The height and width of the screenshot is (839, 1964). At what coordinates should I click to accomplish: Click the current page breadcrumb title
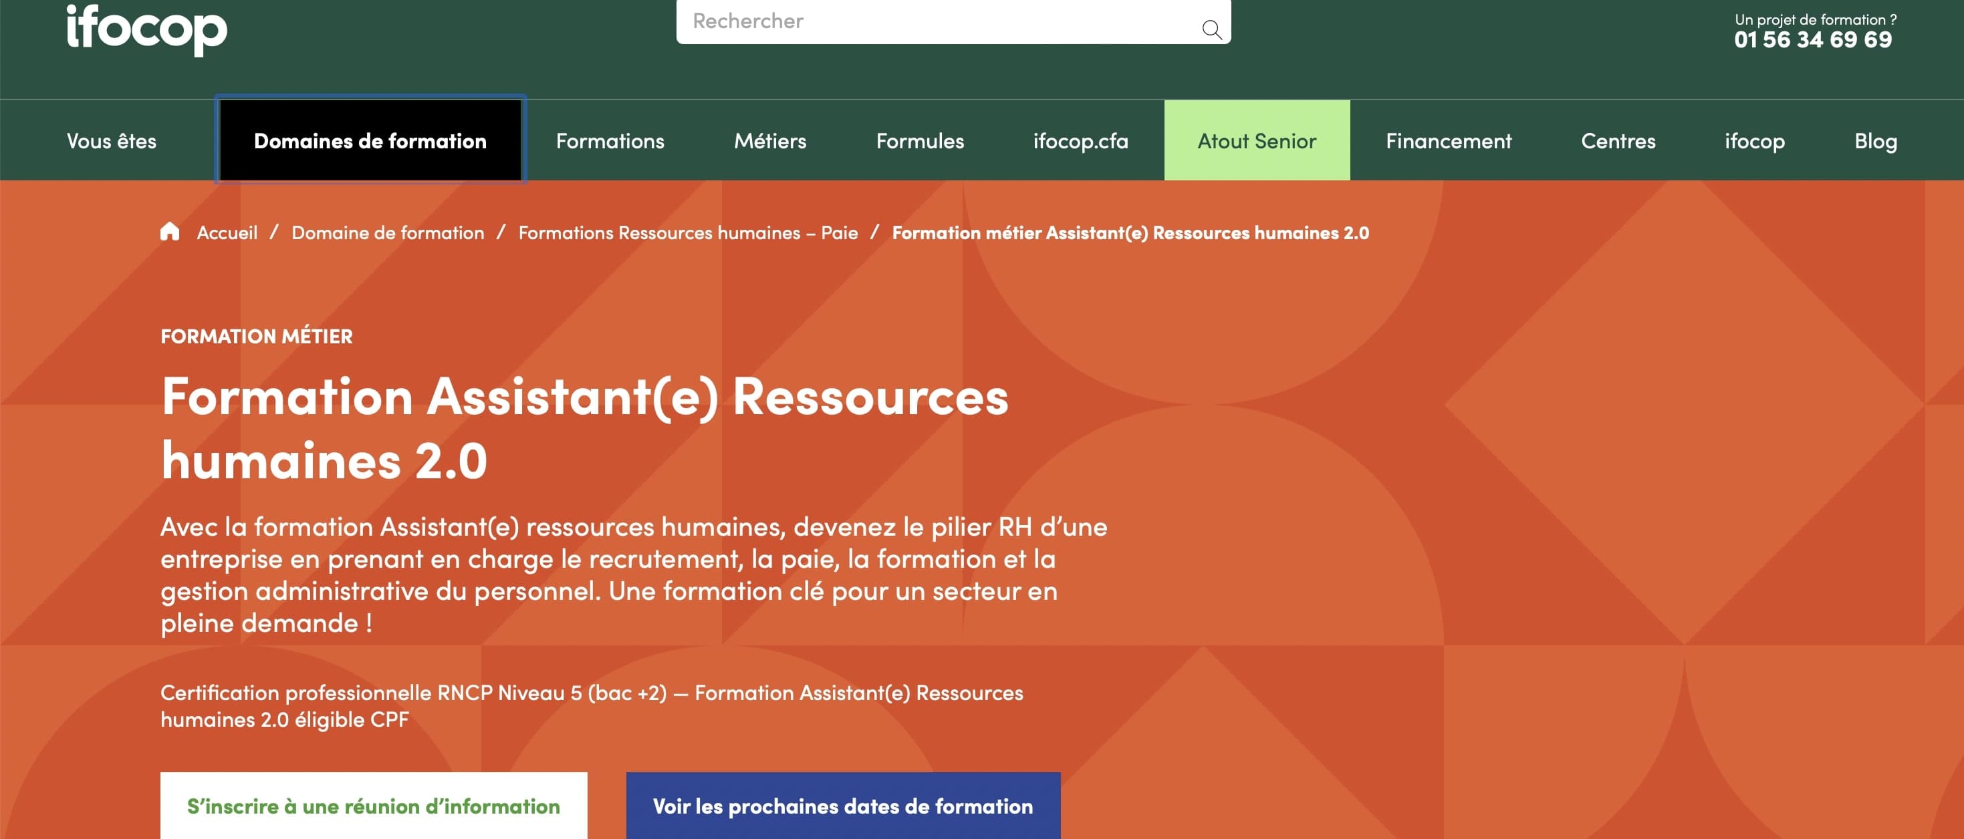coord(1130,232)
